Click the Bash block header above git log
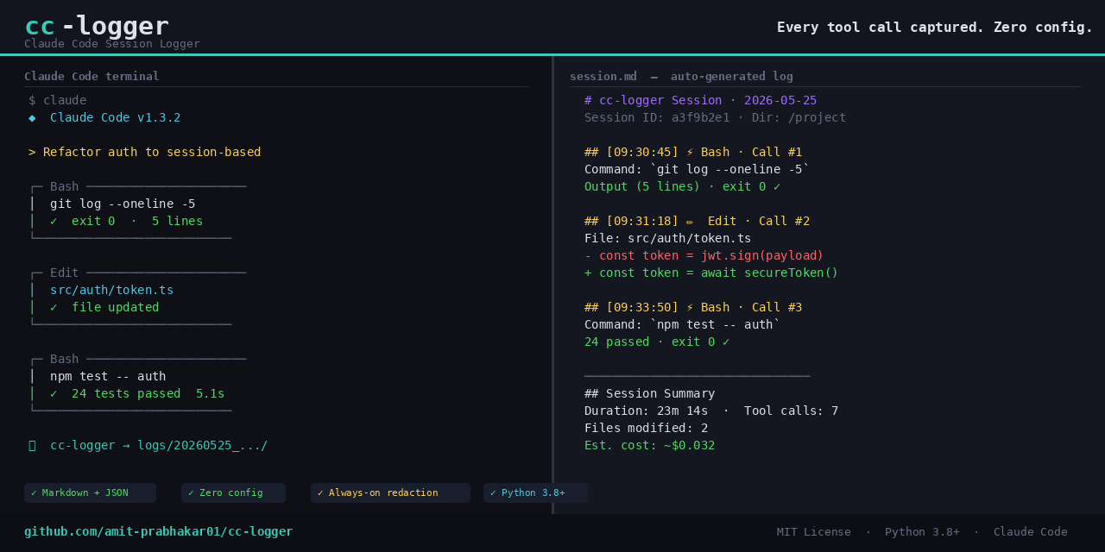This screenshot has height=552, width=1105. click(x=138, y=187)
